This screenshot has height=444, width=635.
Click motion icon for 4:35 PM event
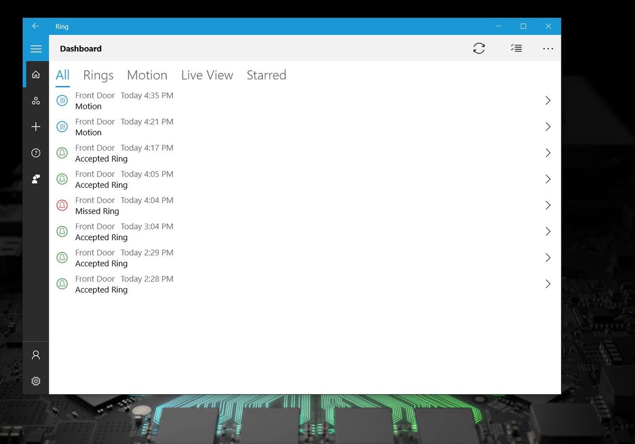point(62,100)
